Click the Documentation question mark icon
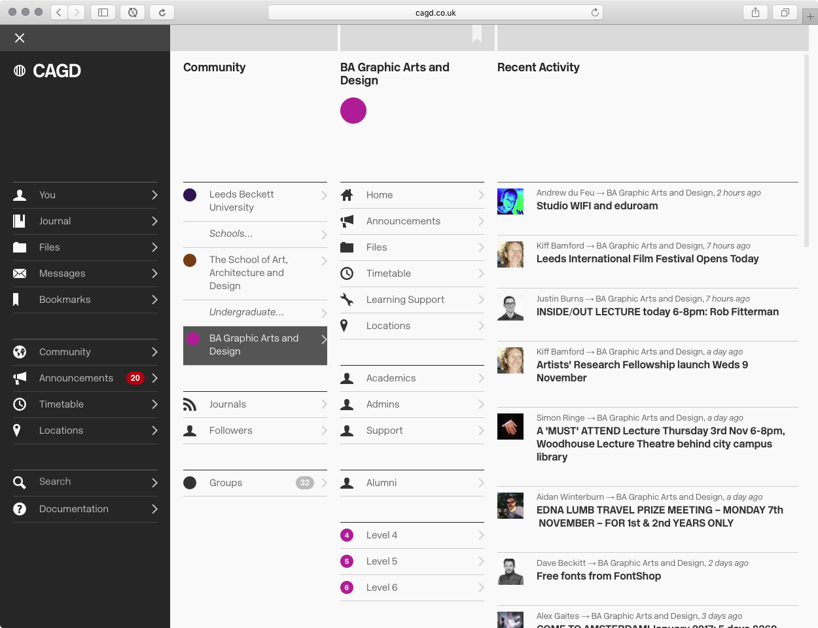818x628 pixels. pos(20,509)
